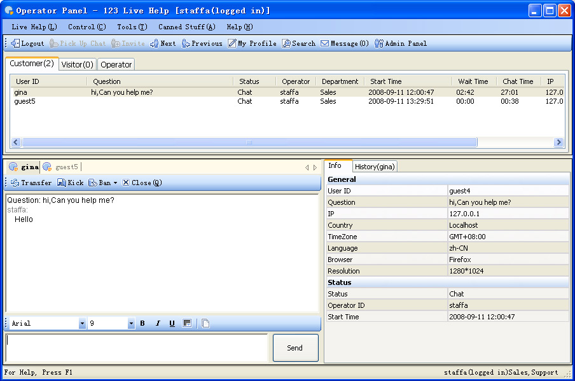Click the Logout toolbar icon
The width and height of the screenshot is (575, 381).
27,43
